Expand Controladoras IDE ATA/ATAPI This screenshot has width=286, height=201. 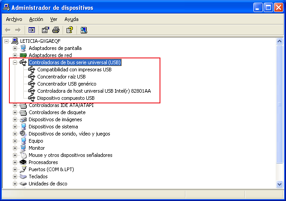[15, 105]
